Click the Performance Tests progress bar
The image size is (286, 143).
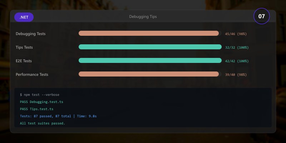click(150, 74)
